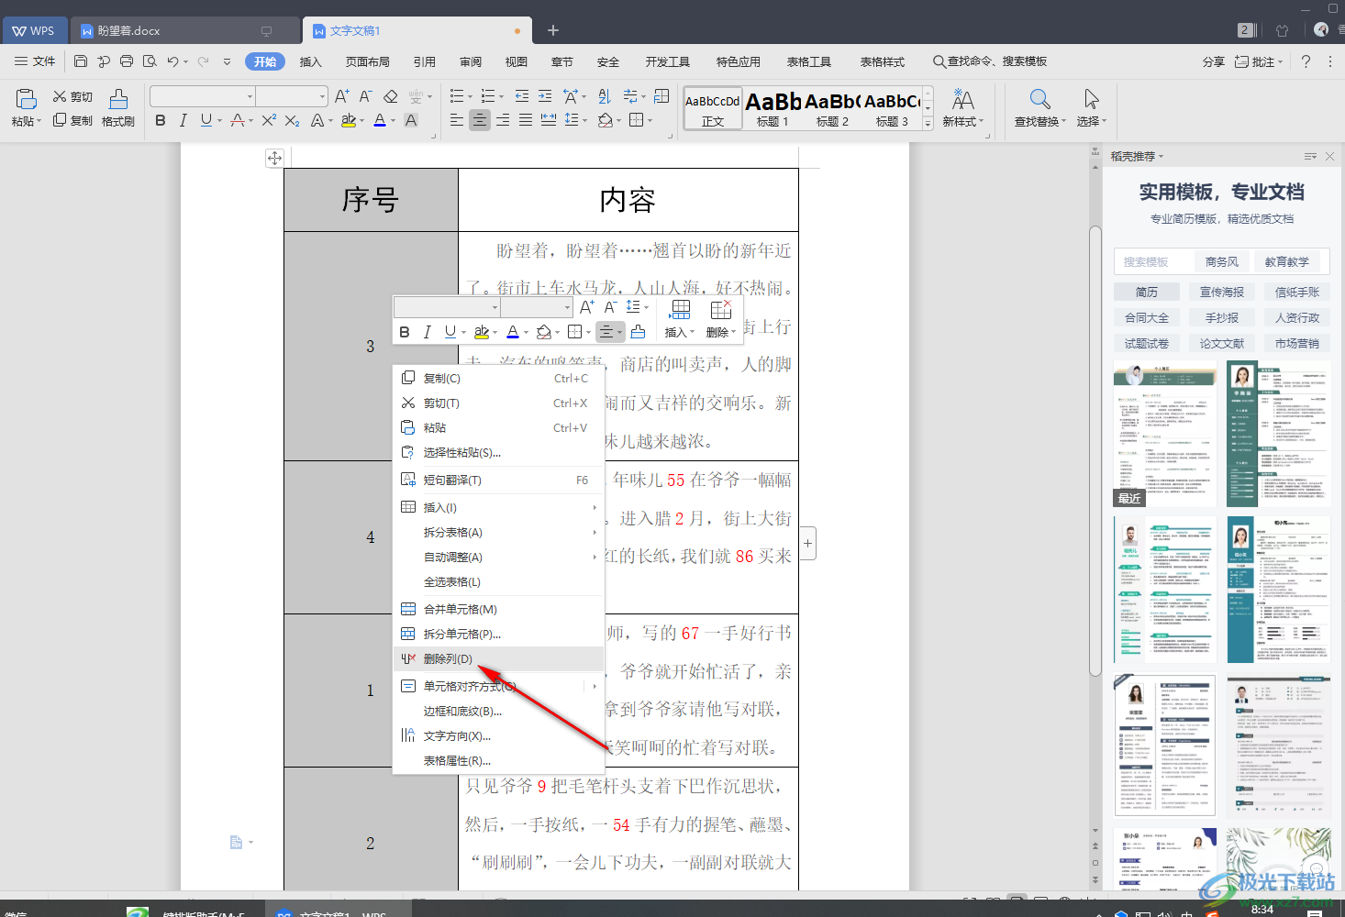This screenshot has width=1345, height=917.
Task: Click the superscript X² icon in ribbon
Action: (269, 120)
